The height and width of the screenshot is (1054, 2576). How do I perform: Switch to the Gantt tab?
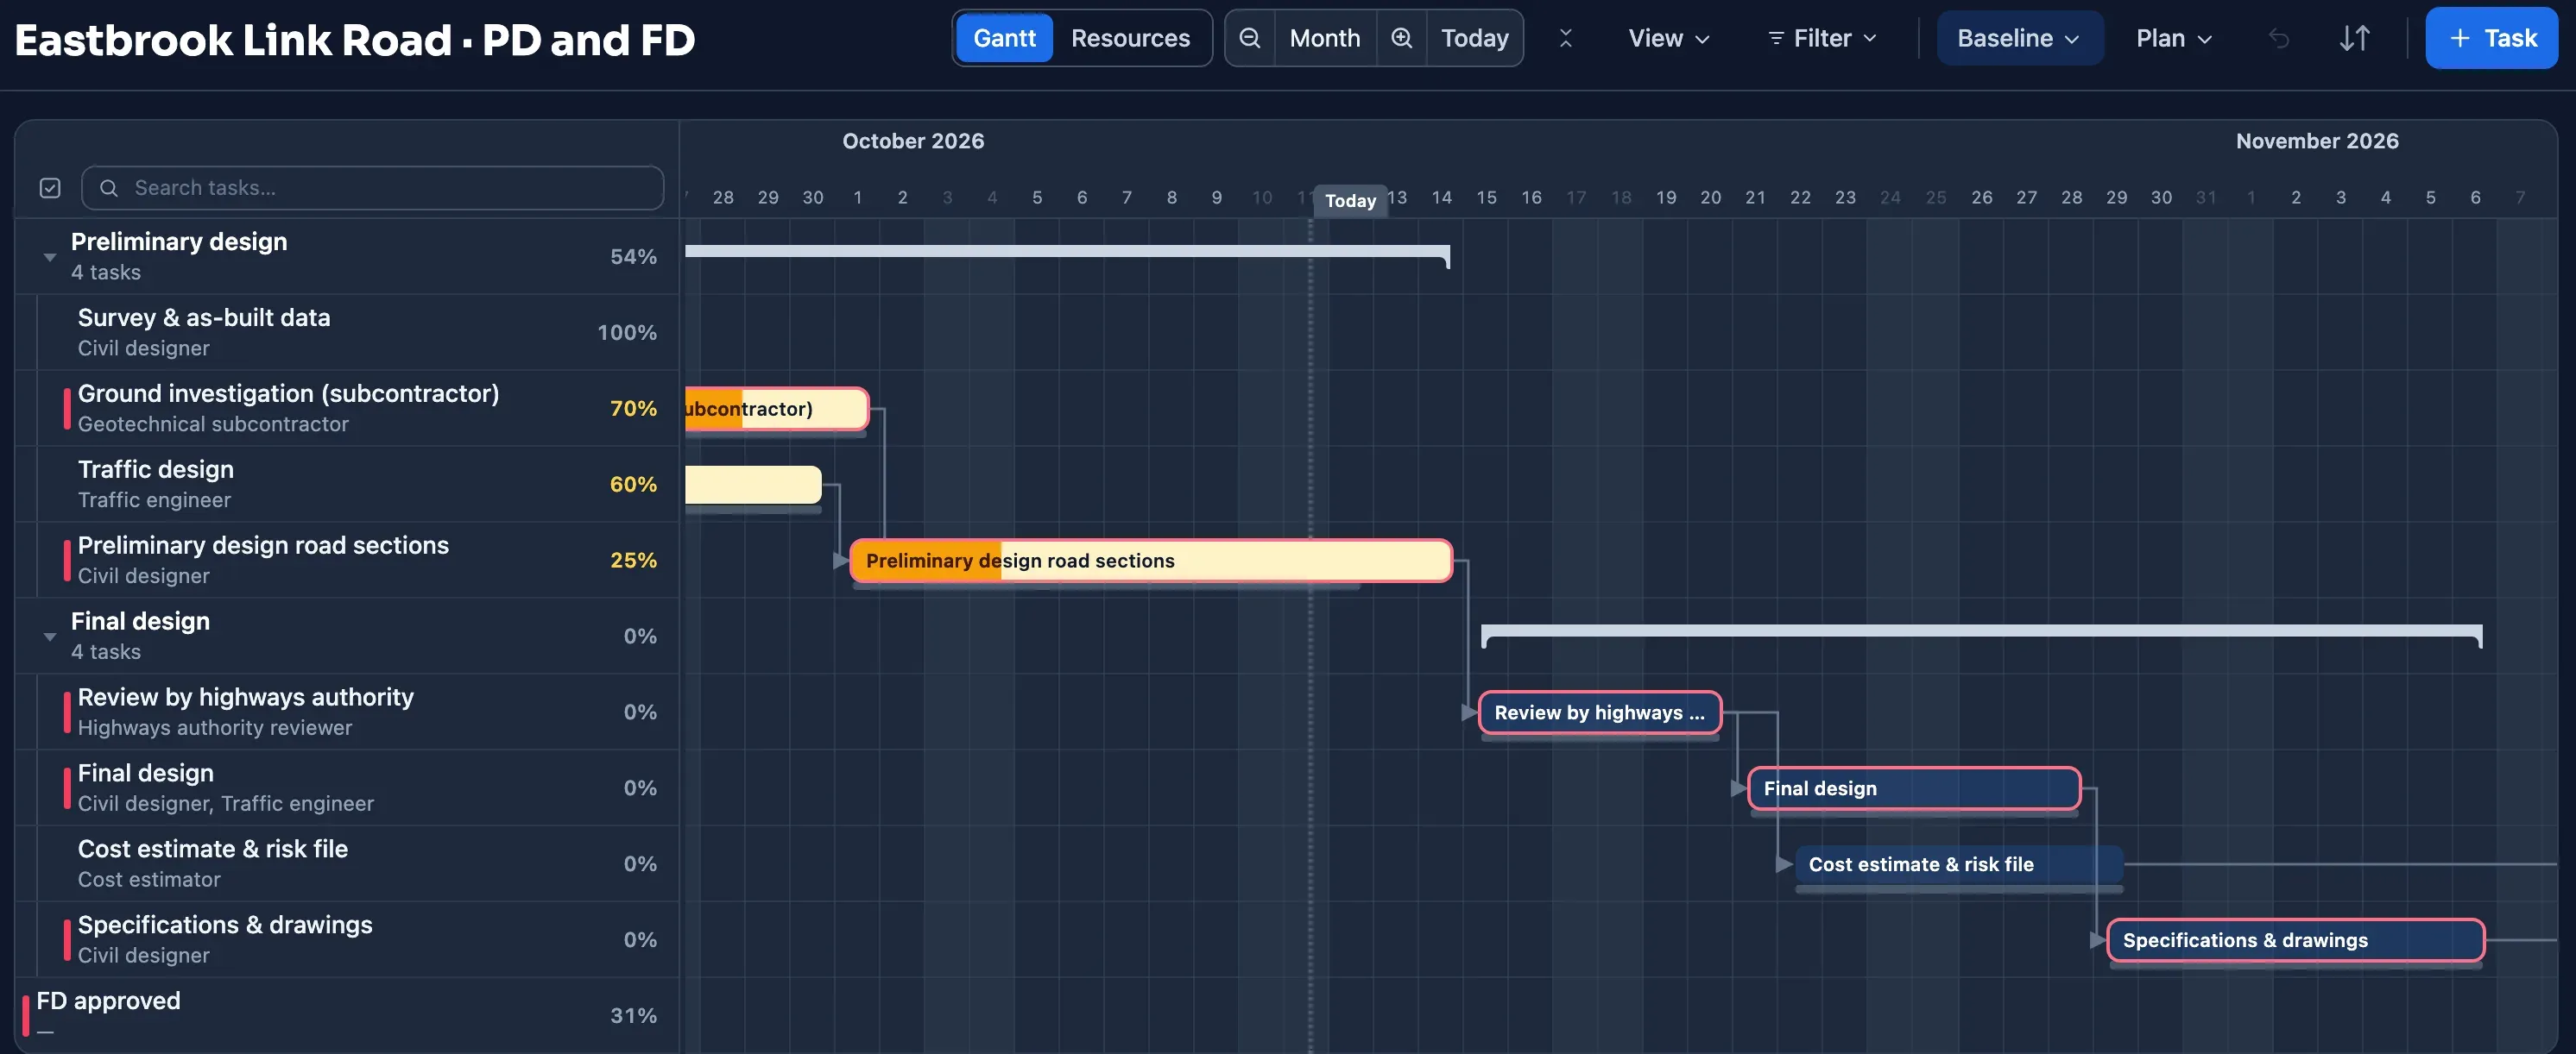(1004, 38)
